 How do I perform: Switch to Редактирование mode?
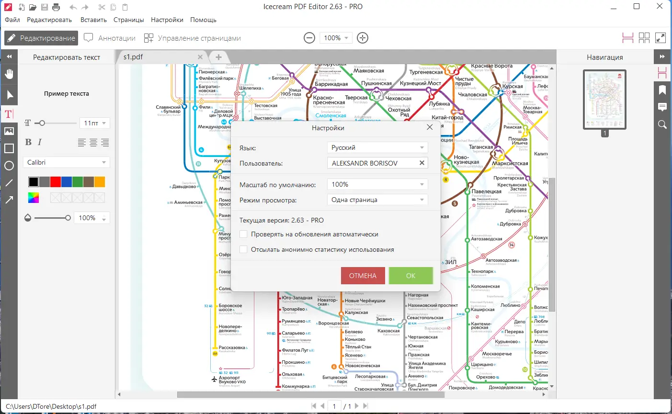(41, 38)
